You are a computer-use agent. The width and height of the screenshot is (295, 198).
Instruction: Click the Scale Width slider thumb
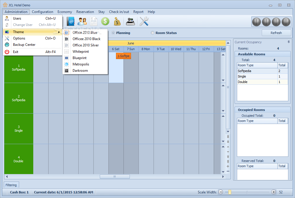point(230,192)
